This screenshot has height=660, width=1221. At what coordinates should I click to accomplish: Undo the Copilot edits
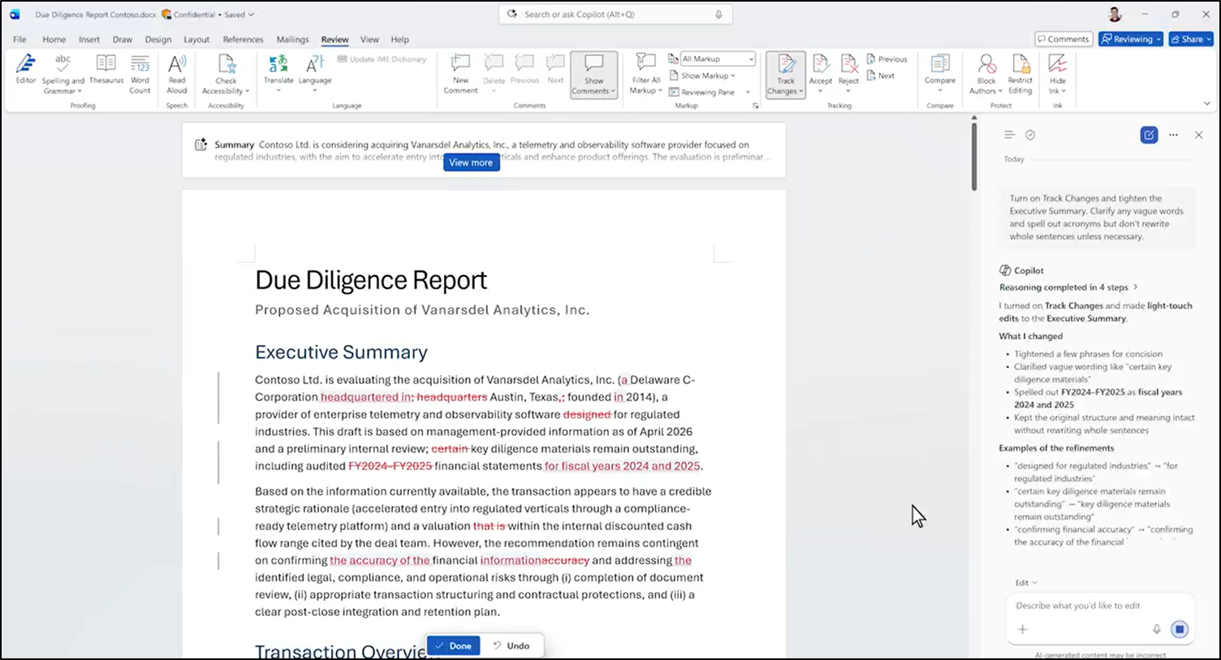(511, 646)
